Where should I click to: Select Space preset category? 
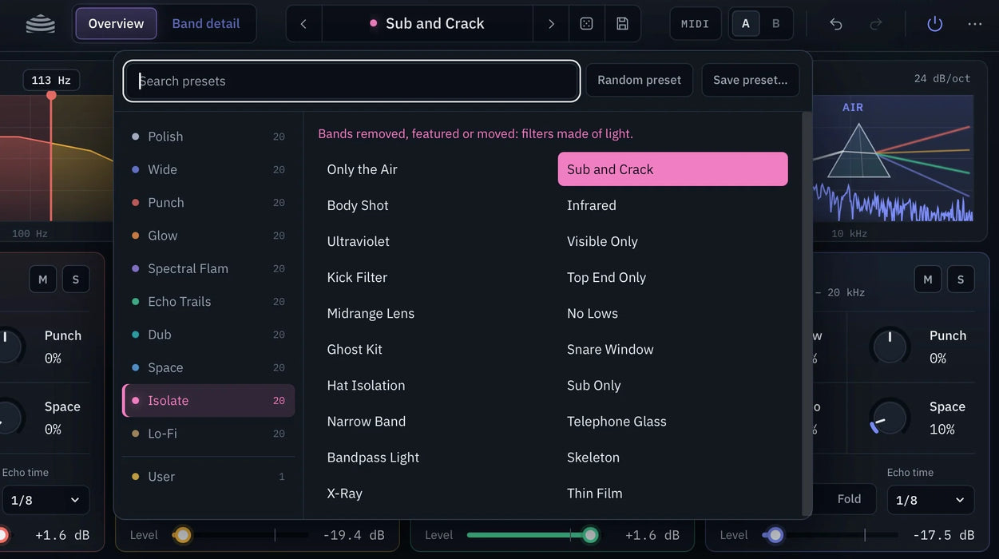pos(208,367)
